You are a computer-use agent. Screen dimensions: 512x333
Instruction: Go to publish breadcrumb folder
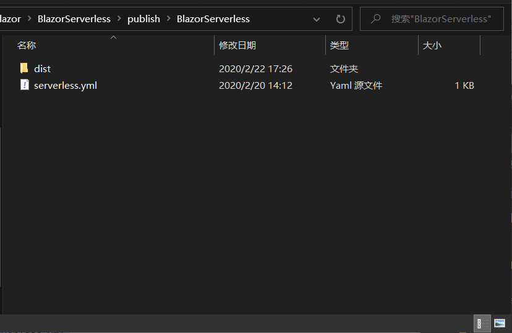(143, 19)
